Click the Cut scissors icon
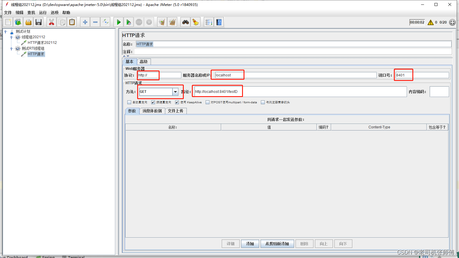459x258 pixels. tap(52, 22)
